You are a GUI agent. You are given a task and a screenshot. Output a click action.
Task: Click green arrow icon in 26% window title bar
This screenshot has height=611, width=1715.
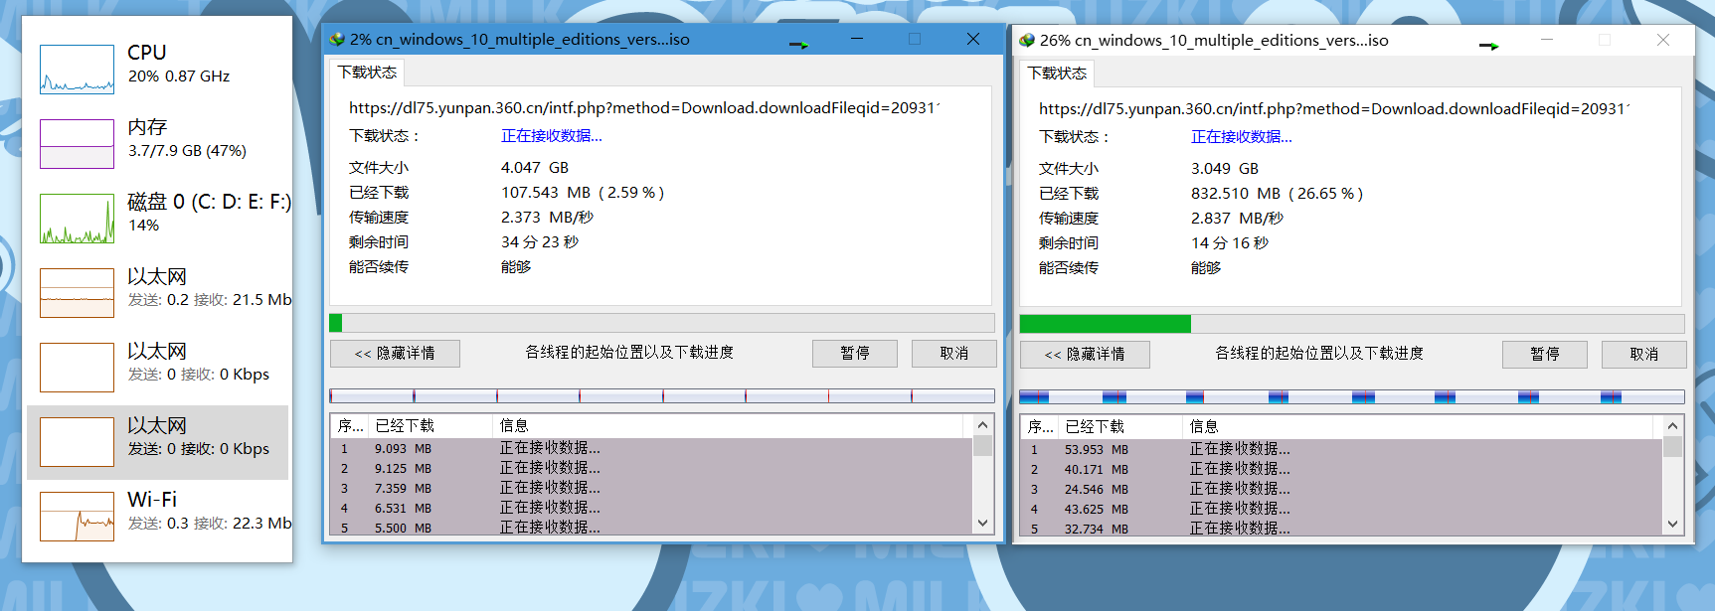pyautogui.click(x=1488, y=45)
